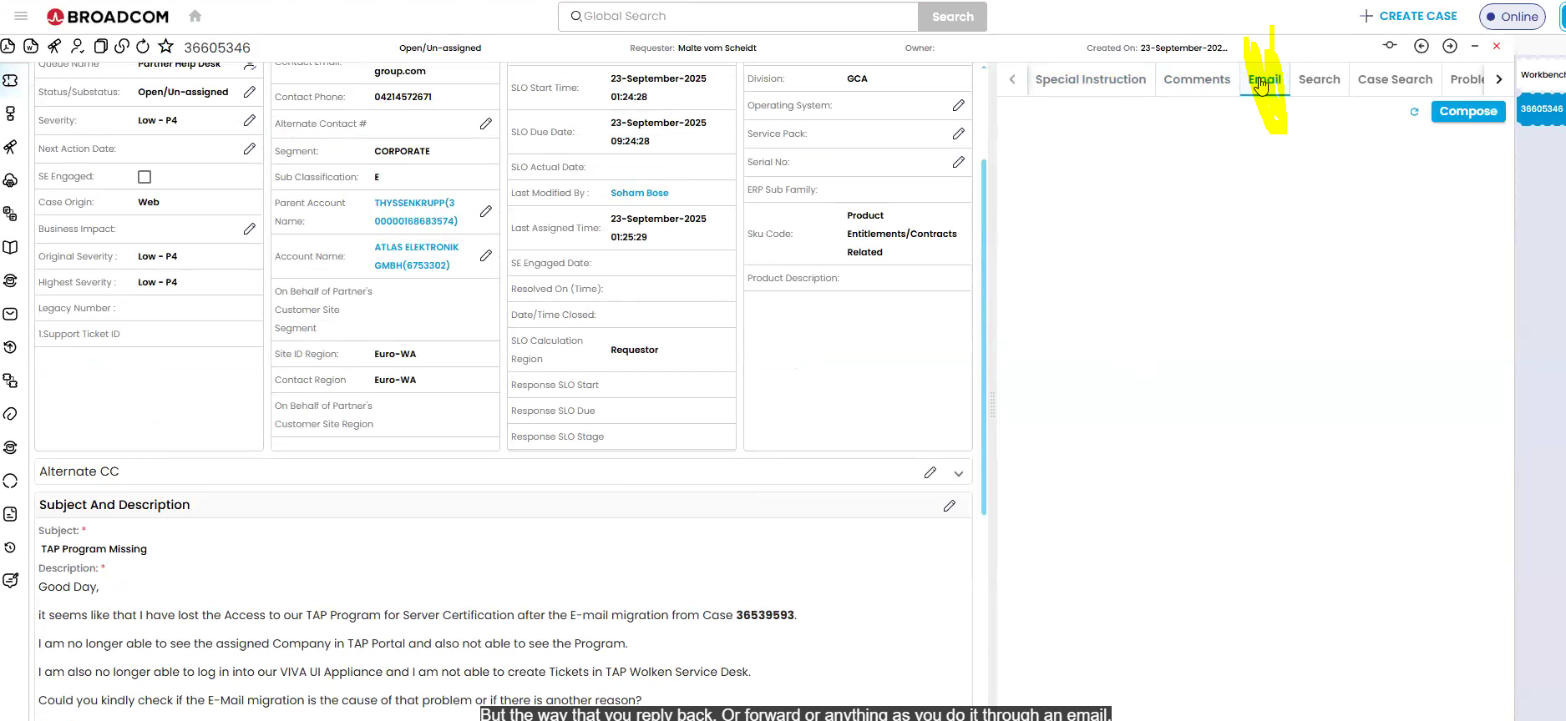Viewport: 1566px width, 721px height.
Task: Show more tabs with right chevron
Action: [1499, 79]
